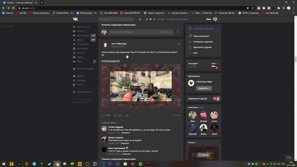Click the Games controller sidebar icon
Screen dimensions: 297x167
click(x=74, y=62)
